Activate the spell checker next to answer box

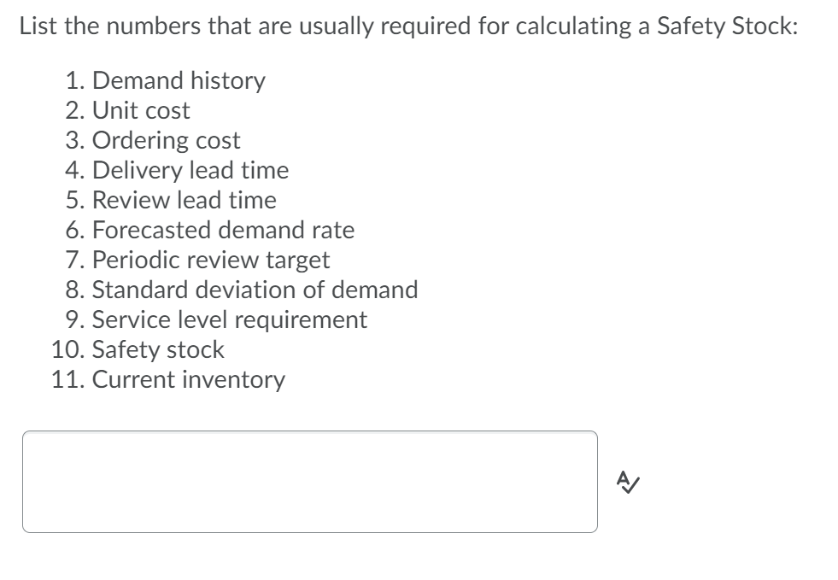pos(628,480)
